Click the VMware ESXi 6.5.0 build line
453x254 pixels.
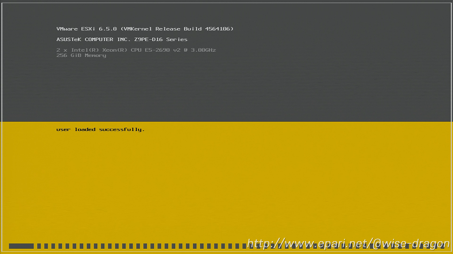(x=145, y=29)
